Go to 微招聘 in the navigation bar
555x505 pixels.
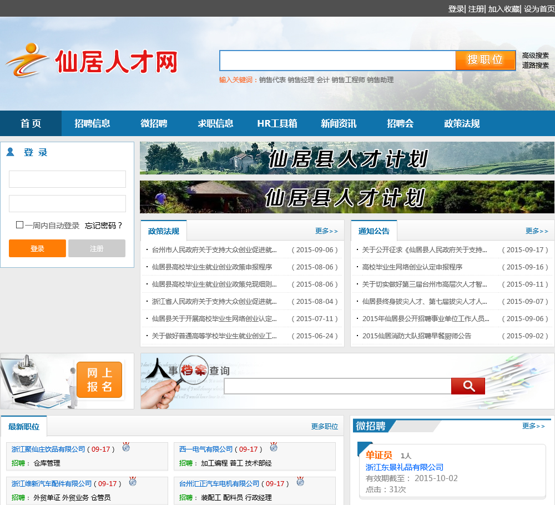154,123
